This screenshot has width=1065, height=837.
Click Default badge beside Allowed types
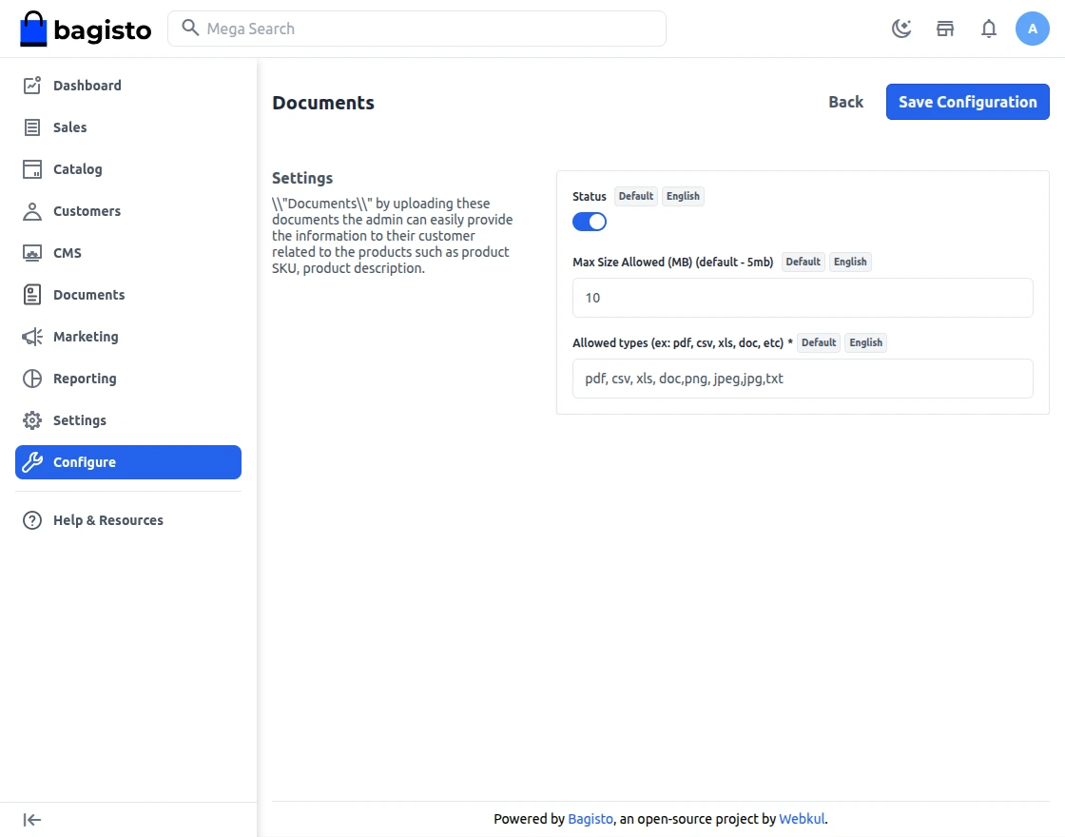pyautogui.click(x=819, y=343)
